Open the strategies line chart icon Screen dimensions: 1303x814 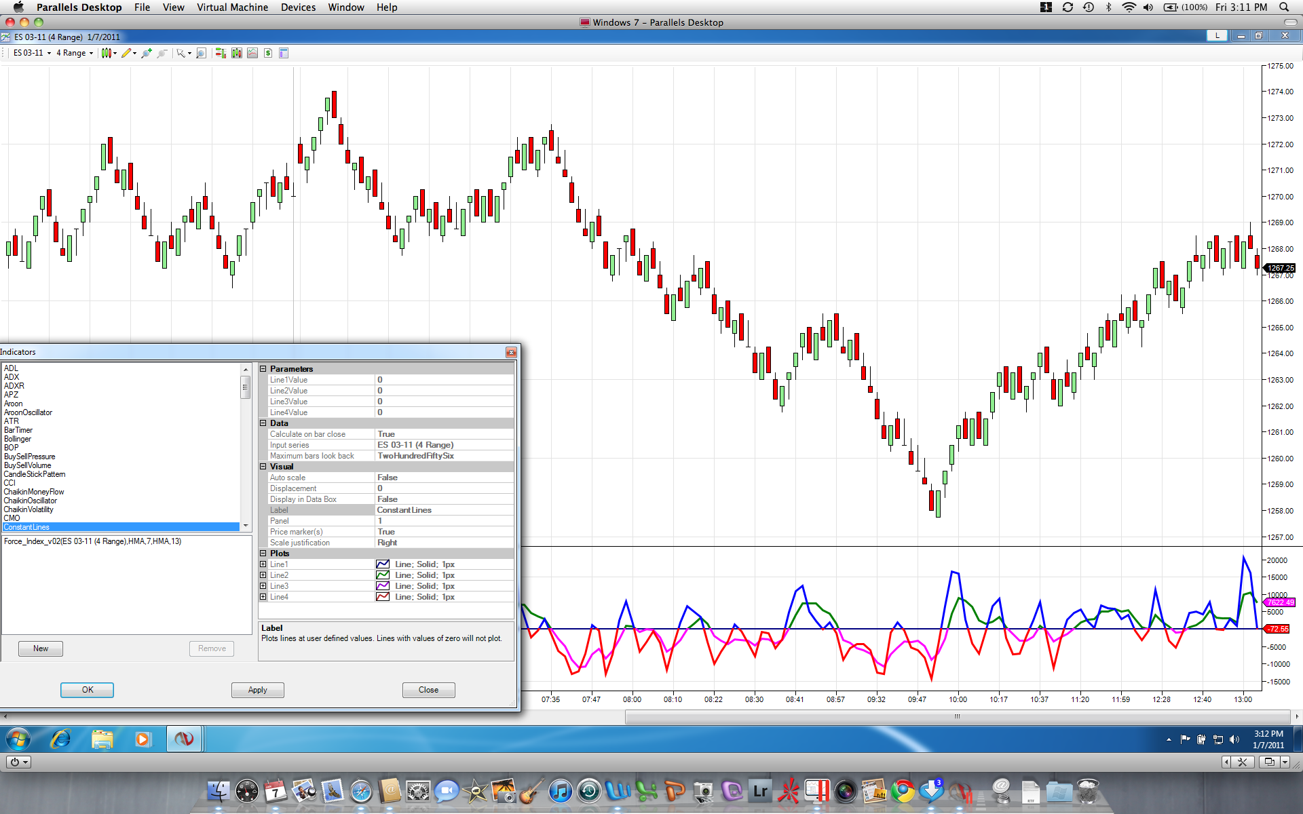[252, 53]
